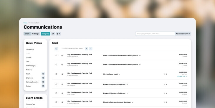Screen dimensions: 215x108
Task: Star the 09/24/2024 Order Confirmation email
Action: coord(62,65)
